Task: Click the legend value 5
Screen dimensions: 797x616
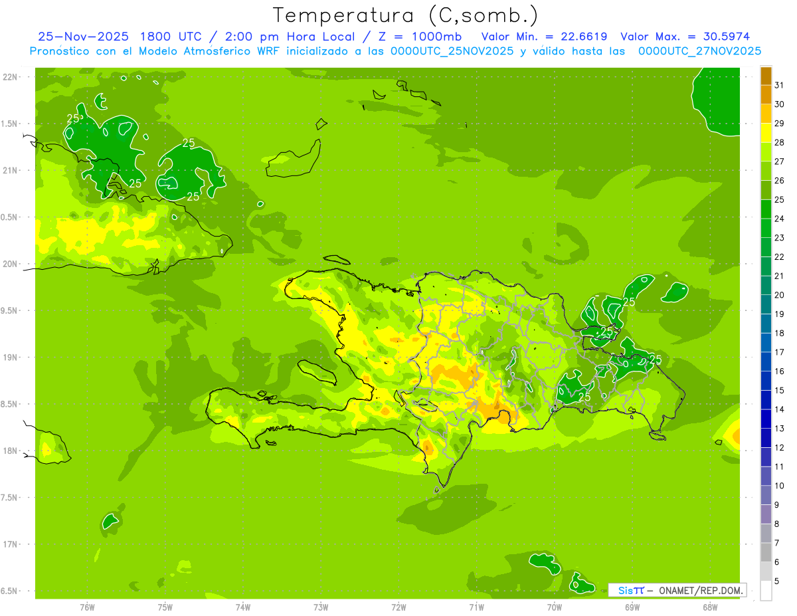Action: pos(777,581)
